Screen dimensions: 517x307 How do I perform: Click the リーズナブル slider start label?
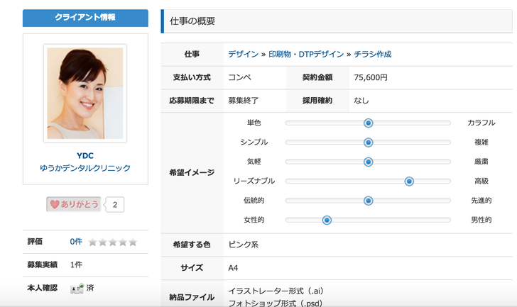pyautogui.click(x=254, y=182)
